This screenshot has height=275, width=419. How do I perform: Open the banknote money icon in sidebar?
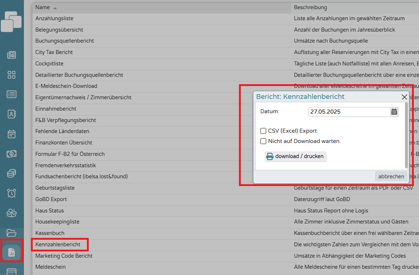[11, 154]
